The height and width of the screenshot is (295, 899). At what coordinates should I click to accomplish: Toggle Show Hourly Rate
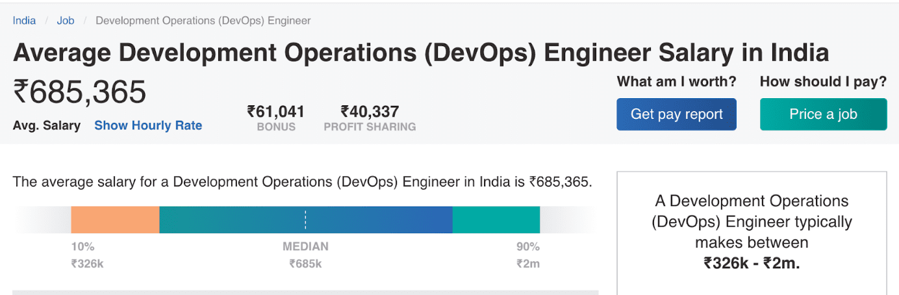(148, 125)
